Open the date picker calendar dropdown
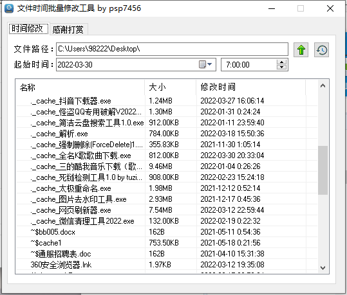347x295 pixels. (x=205, y=64)
